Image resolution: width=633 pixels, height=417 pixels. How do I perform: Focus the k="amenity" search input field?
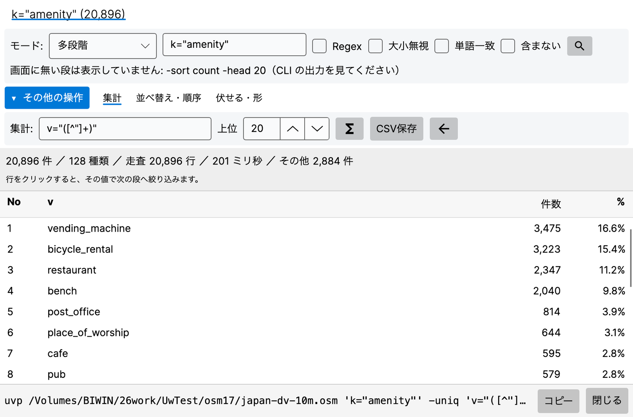click(234, 45)
